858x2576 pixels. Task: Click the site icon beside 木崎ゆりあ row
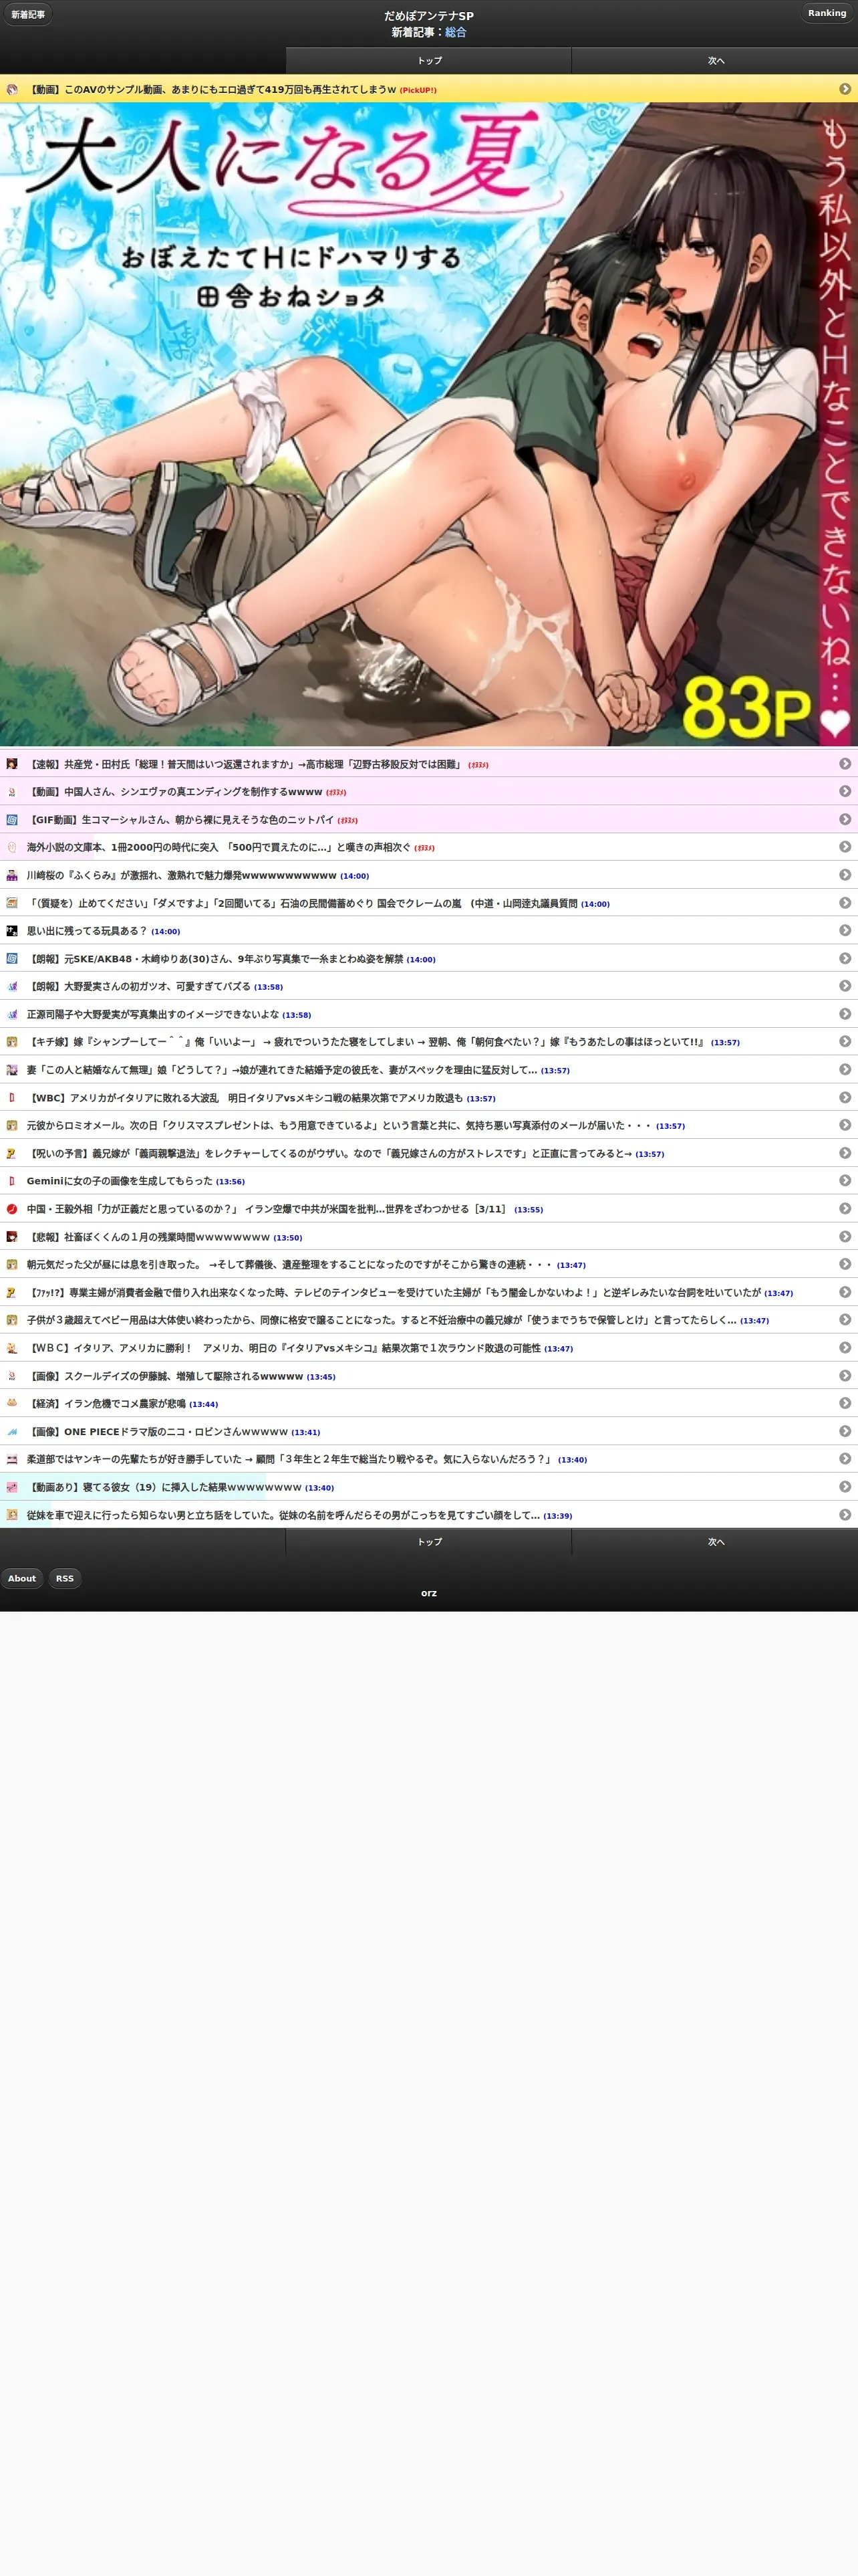coord(12,958)
